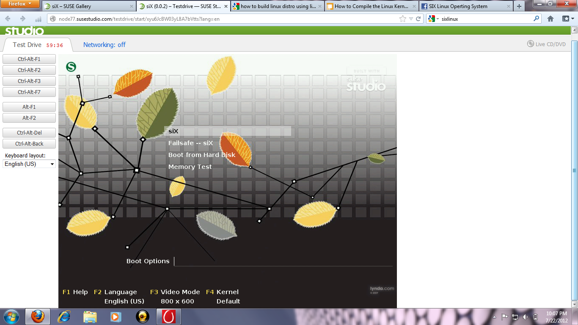The width and height of the screenshot is (578, 325).
Task: Show hidden tray icons arrow
Action: [x=494, y=317]
